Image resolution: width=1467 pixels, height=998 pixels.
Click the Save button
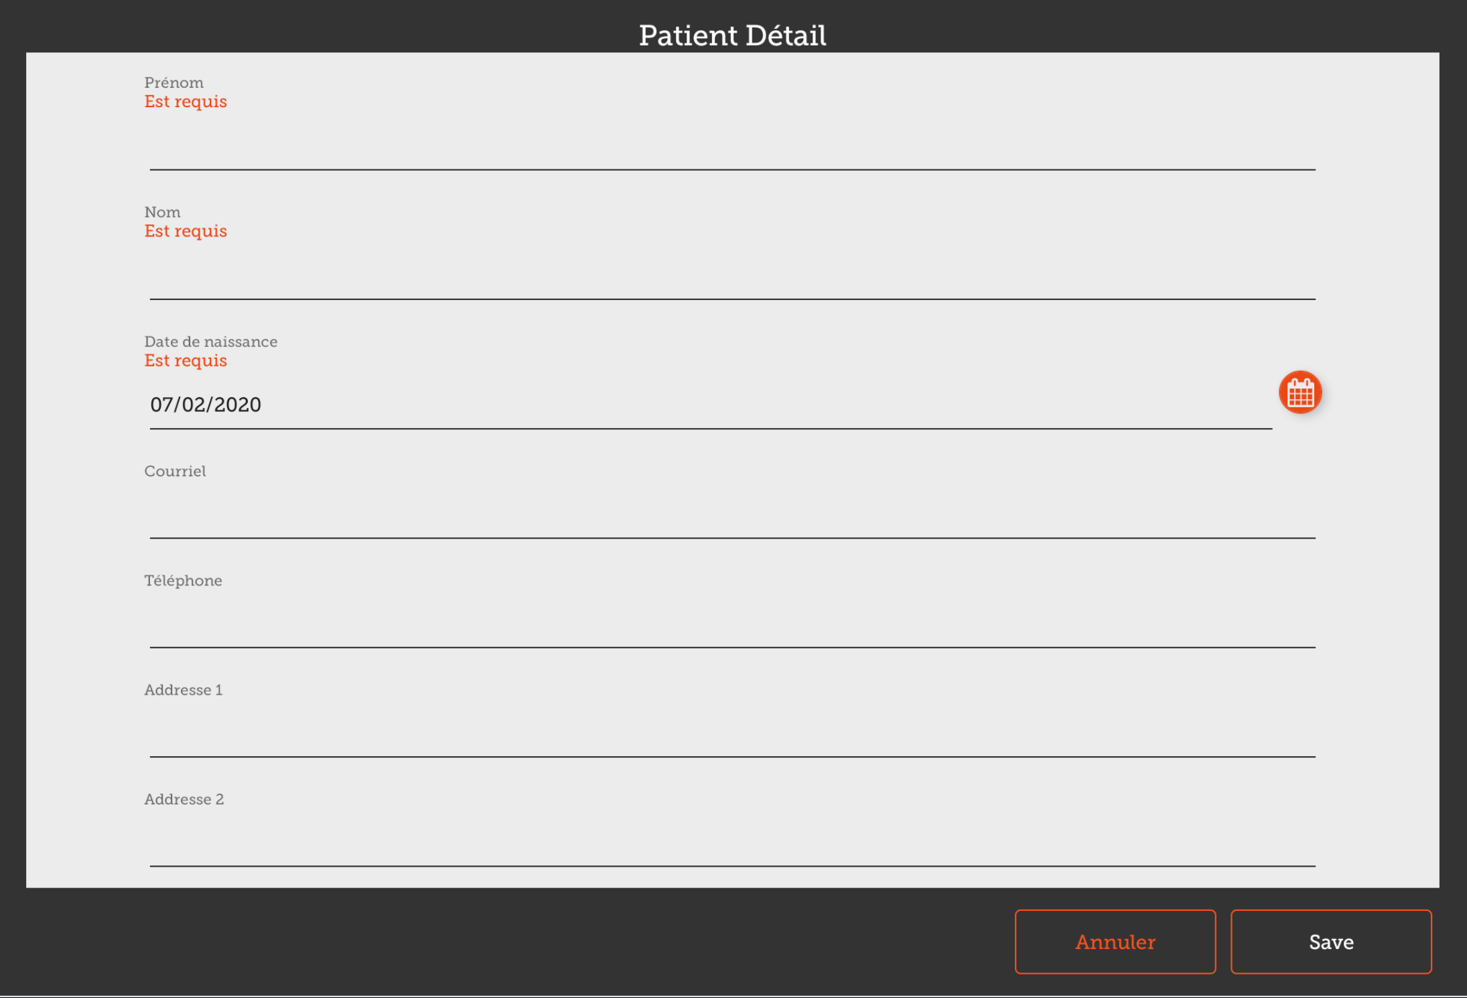pos(1330,942)
